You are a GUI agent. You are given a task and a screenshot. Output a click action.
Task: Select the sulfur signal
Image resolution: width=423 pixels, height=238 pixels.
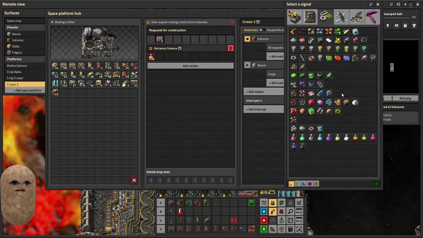tap(338, 40)
